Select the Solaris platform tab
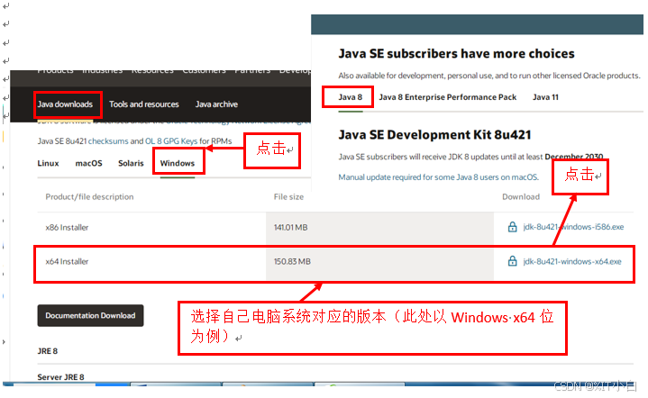The height and width of the screenshot is (398, 648). [x=131, y=163]
